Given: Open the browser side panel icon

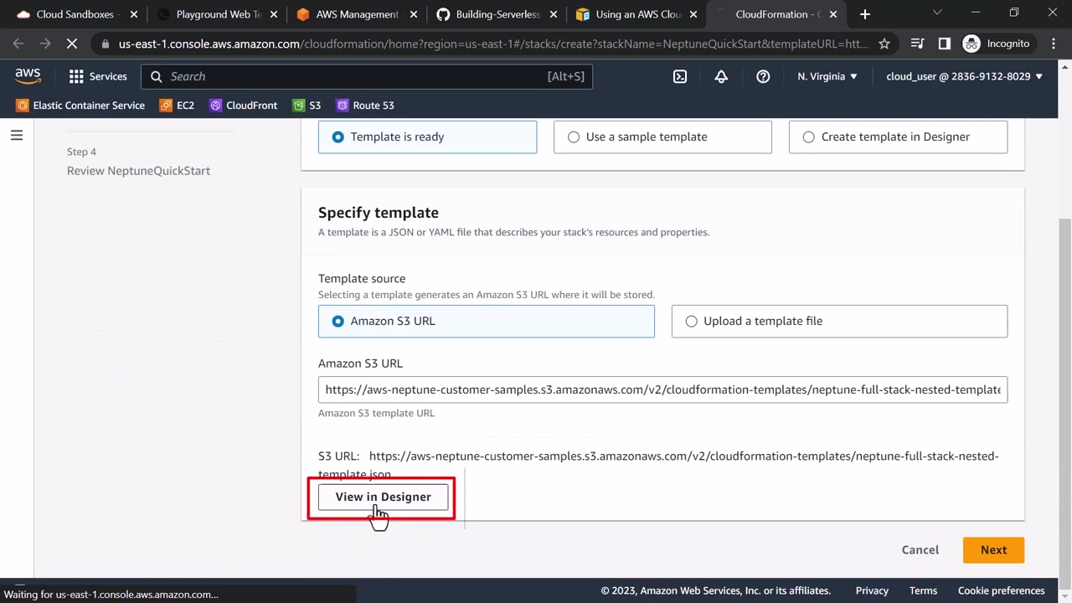Looking at the screenshot, I should tap(944, 44).
